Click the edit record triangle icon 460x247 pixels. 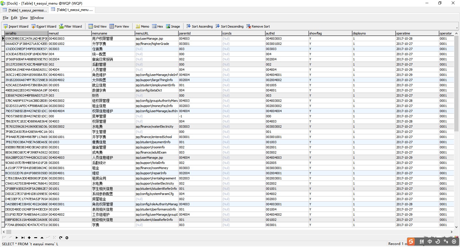[x=42, y=238]
